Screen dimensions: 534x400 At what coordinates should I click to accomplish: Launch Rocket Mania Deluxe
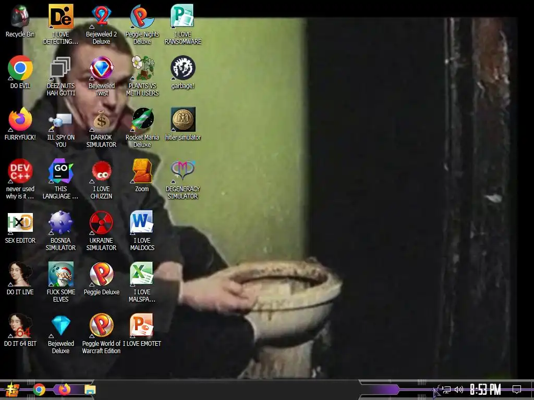pos(143,119)
